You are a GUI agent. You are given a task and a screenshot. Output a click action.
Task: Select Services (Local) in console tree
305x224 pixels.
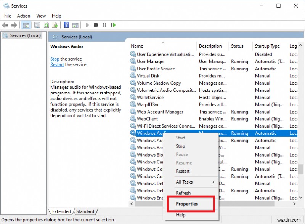[x=22, y=35]
